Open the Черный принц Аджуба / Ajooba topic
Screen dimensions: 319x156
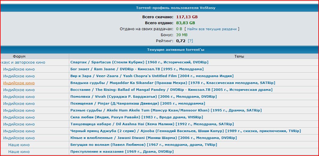point(185,131)
